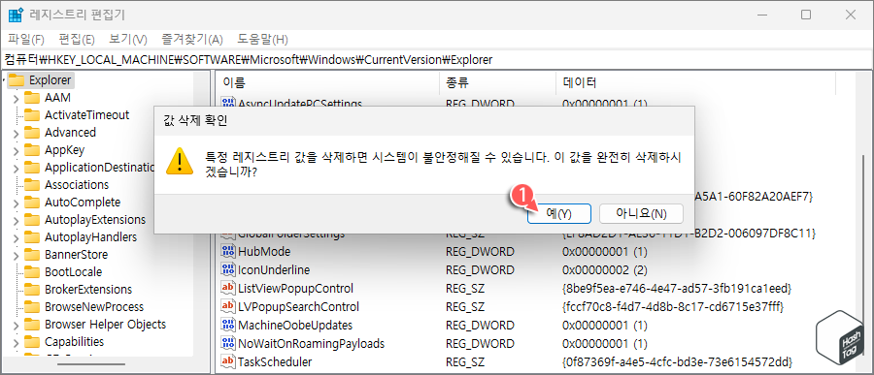The width and height of the screenshot is (874, 375).
Task: Sort by the 데이터 column header
Action: [695, 83]
